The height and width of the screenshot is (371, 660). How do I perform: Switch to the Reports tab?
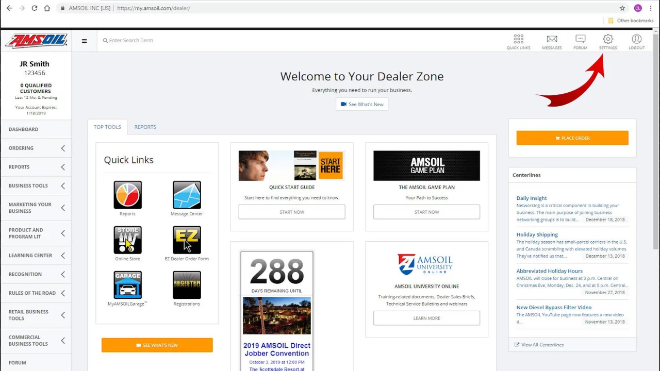point(145,127)
